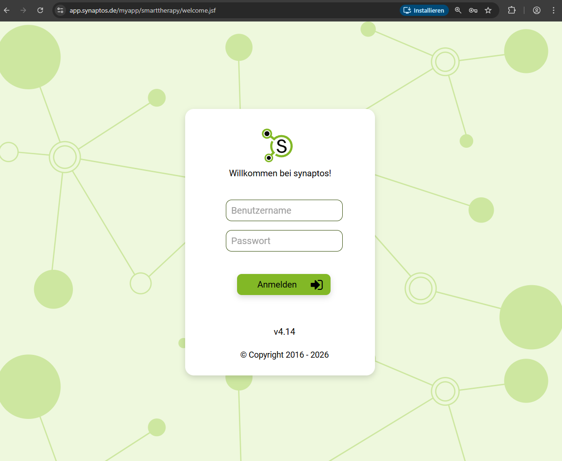Image resolution: width=562 pixels, height=461 pixels.
Task: Click the 'Willkommen bei synaptos!' heading
Action: [280, 173]
